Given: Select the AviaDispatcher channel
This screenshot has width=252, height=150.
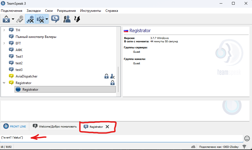Looking at the screenshot, I should 27,76.
